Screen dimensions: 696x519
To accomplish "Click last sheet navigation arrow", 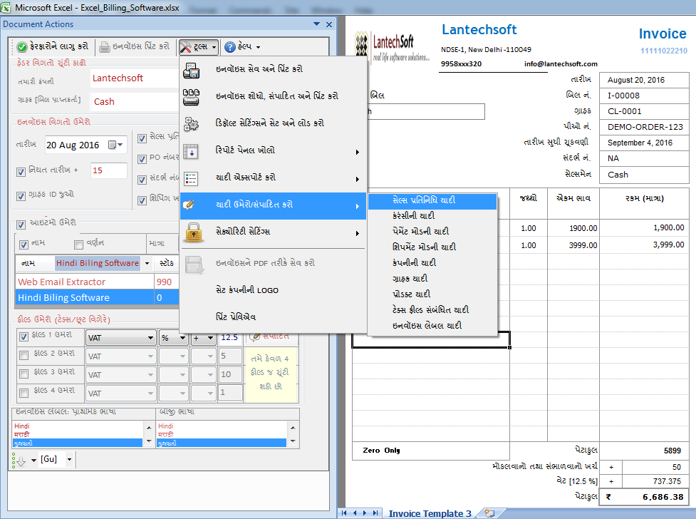I will pyautogui.click(x=375, y=513).
